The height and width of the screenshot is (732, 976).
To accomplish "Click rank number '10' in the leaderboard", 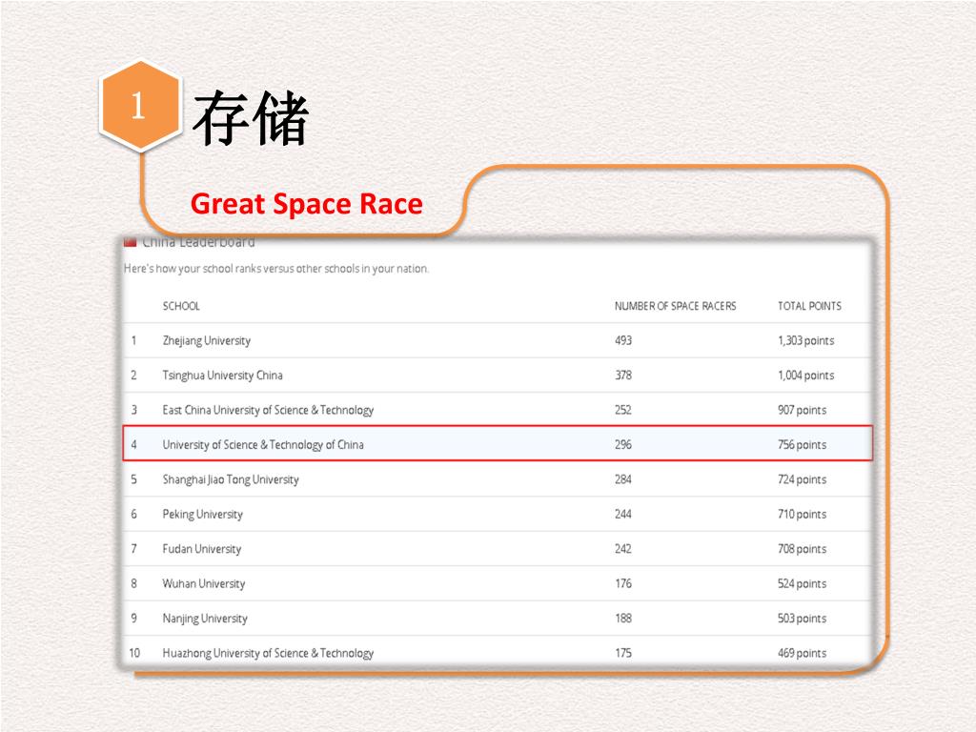I will (x=134, y=653).
